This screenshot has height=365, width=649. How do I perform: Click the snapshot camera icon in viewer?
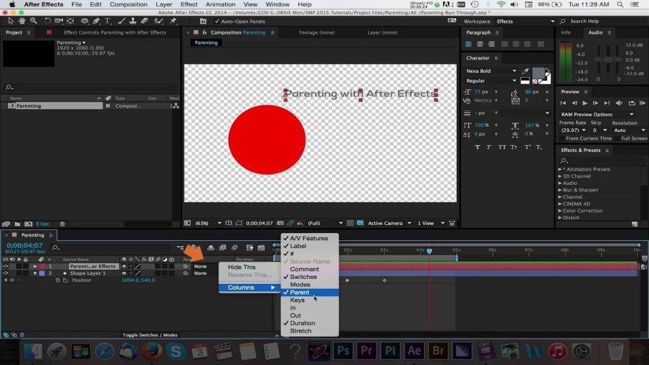tap(280, 223)
